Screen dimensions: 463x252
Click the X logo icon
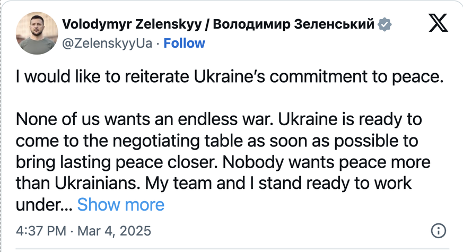pyautogui.click(x=438, y=25)
